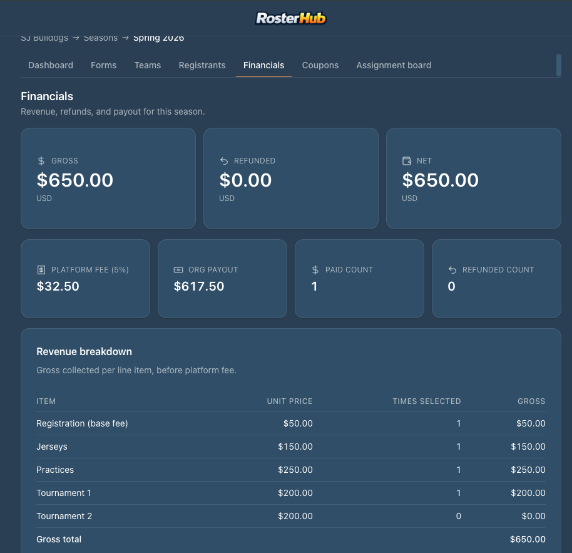Click the dollar icon on Gross card
Screen dimensions: 572x553
tap(41, 161)
